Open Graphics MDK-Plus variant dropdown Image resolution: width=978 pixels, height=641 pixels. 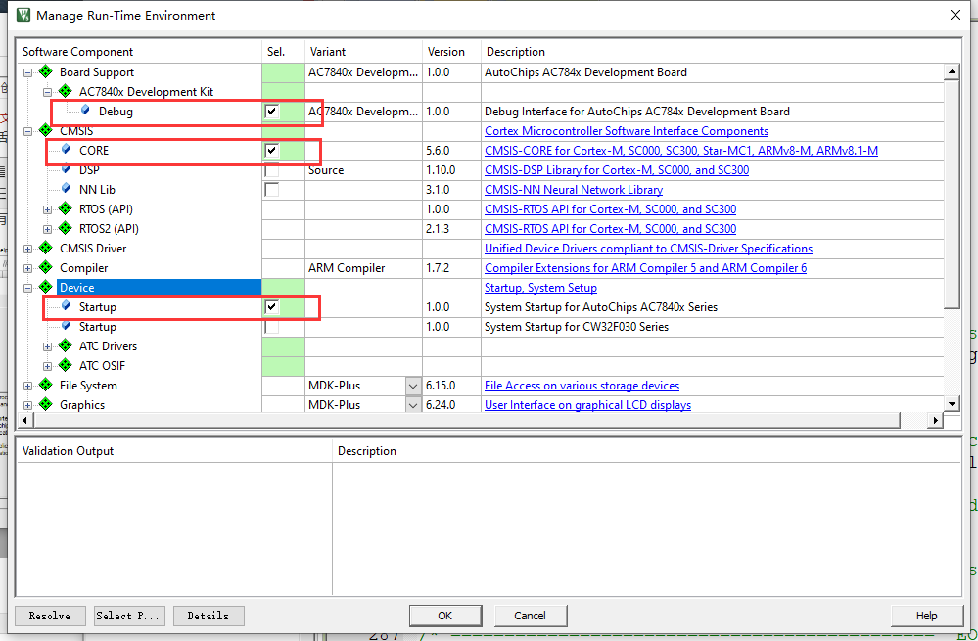click(413, 405)
